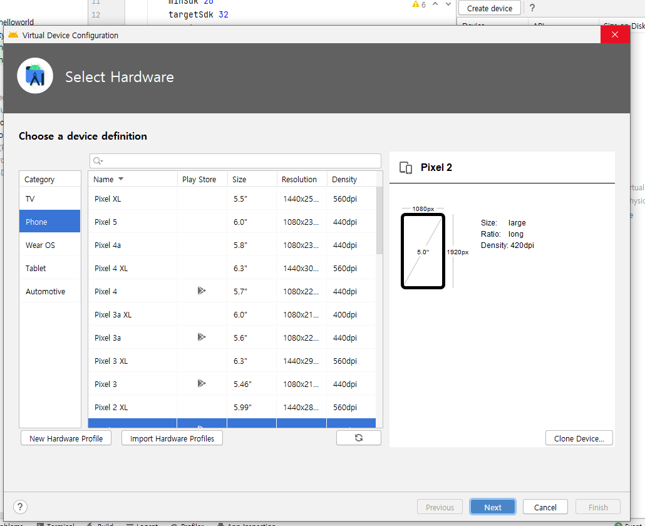The image size is (645, 526).
Task: Select the Automotive category
Action: click(x=49, y=291)
